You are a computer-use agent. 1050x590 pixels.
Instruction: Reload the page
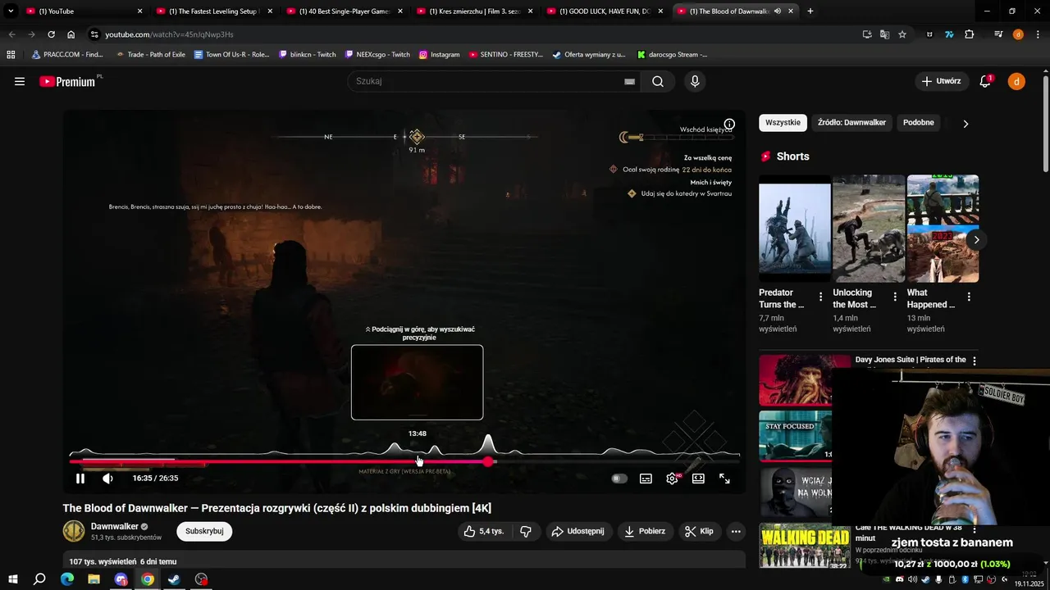pyautogui.click(x=51, y=34)
